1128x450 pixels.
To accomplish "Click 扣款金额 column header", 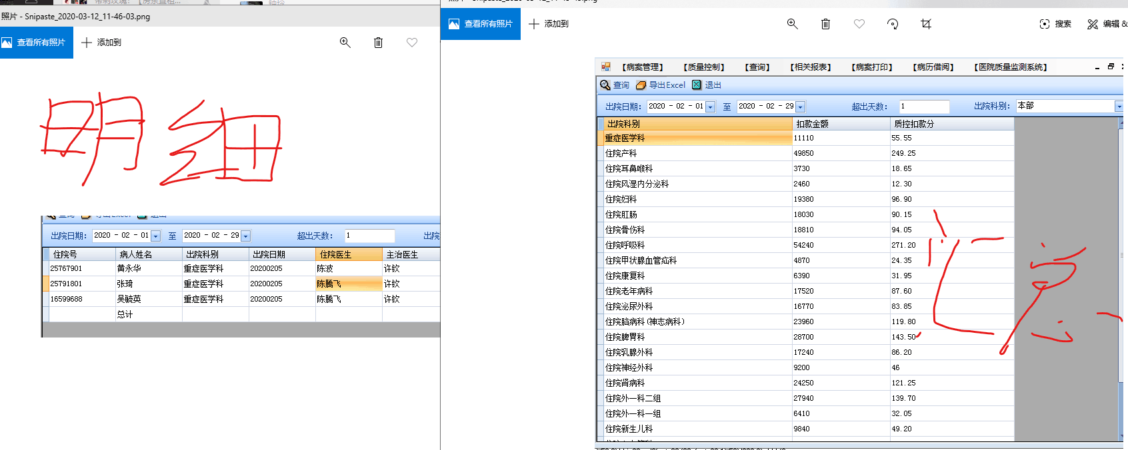I will (841, 124).
